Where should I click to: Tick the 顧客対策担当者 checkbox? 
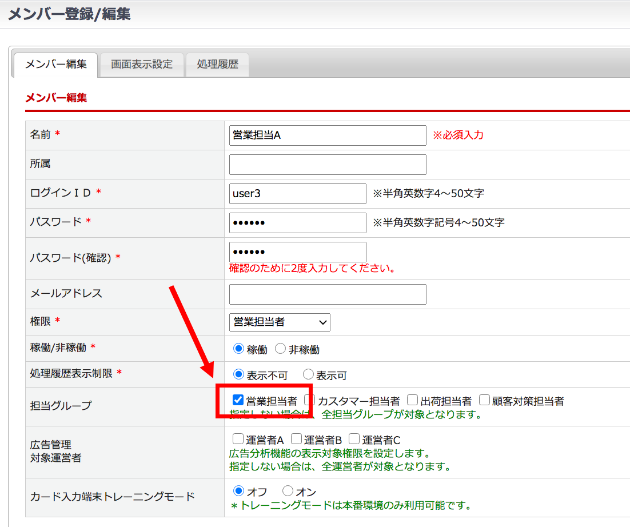coord(484,400)
